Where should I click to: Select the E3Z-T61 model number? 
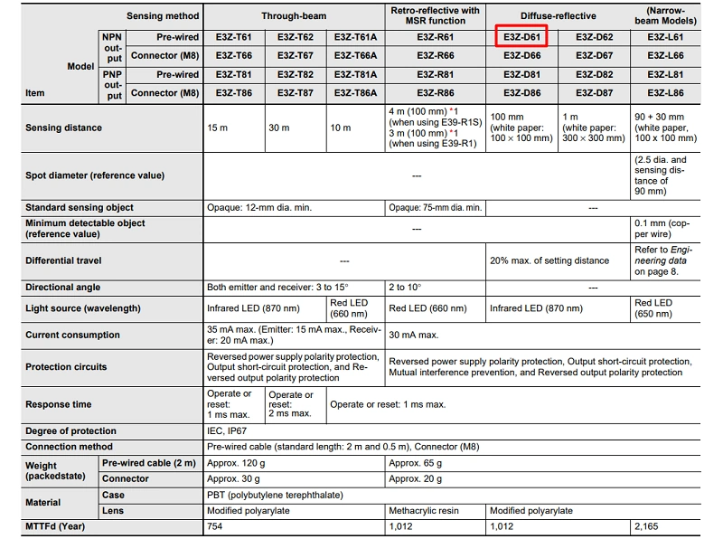tap(232, 37)
